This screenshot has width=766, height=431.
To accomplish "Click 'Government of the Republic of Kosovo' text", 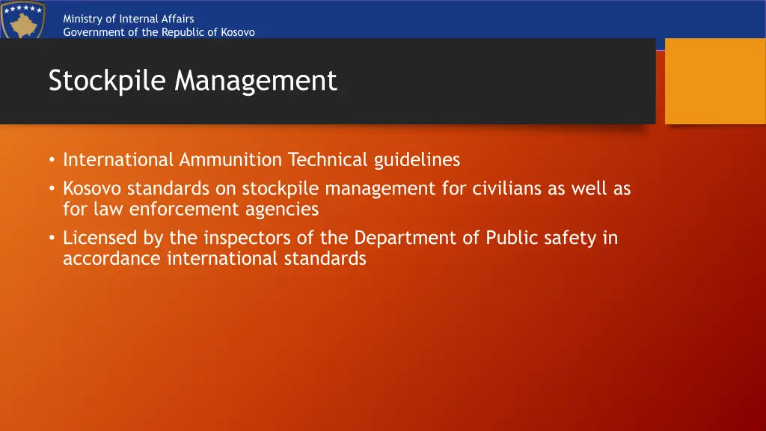I will (x=159, y=32).
